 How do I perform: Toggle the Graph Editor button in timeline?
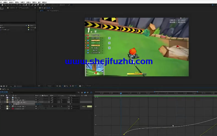(91, 92)
